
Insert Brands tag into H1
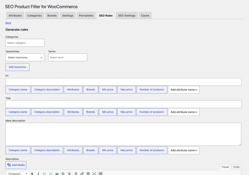point(91,90)
